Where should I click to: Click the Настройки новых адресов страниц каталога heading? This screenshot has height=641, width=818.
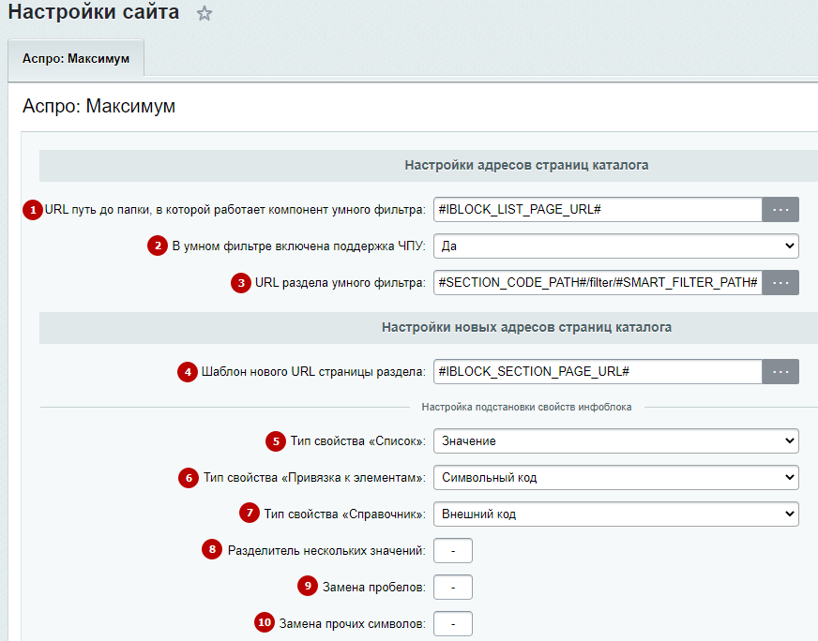tap(526, 327)
